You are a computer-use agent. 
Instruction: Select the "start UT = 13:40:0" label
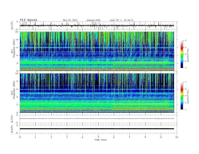click(121, 20)
